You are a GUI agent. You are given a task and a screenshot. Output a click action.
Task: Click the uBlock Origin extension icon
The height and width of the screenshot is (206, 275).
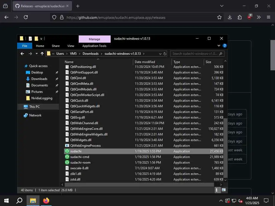249,17
